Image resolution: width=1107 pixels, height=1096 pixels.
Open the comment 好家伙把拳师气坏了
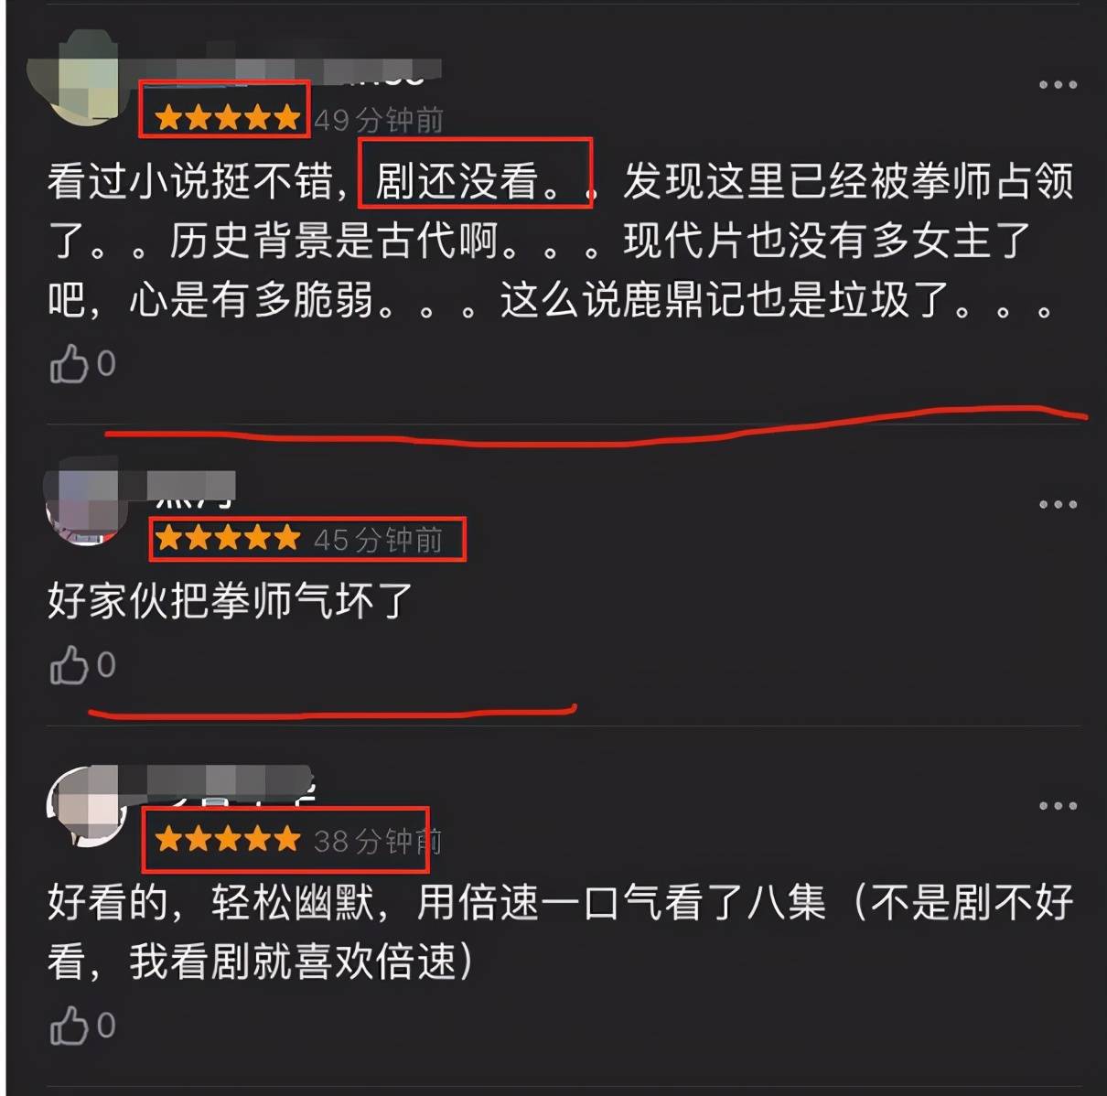tap(230, 601)
